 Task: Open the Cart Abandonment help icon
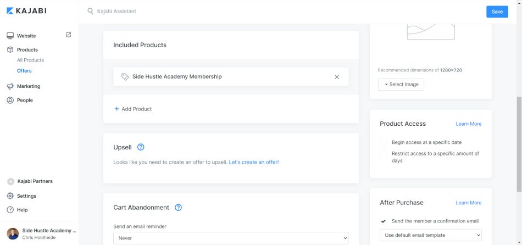(x=179, y=208)
